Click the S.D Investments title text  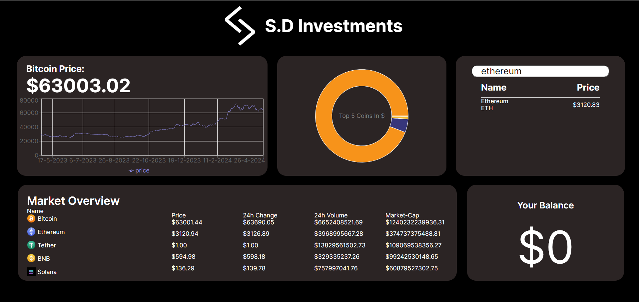coord(333,26)
